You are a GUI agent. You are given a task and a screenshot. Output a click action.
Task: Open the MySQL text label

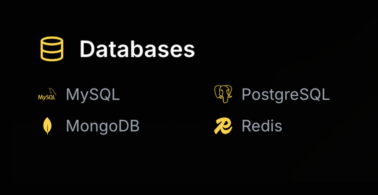pyautogui.click(x=93, y=95)
